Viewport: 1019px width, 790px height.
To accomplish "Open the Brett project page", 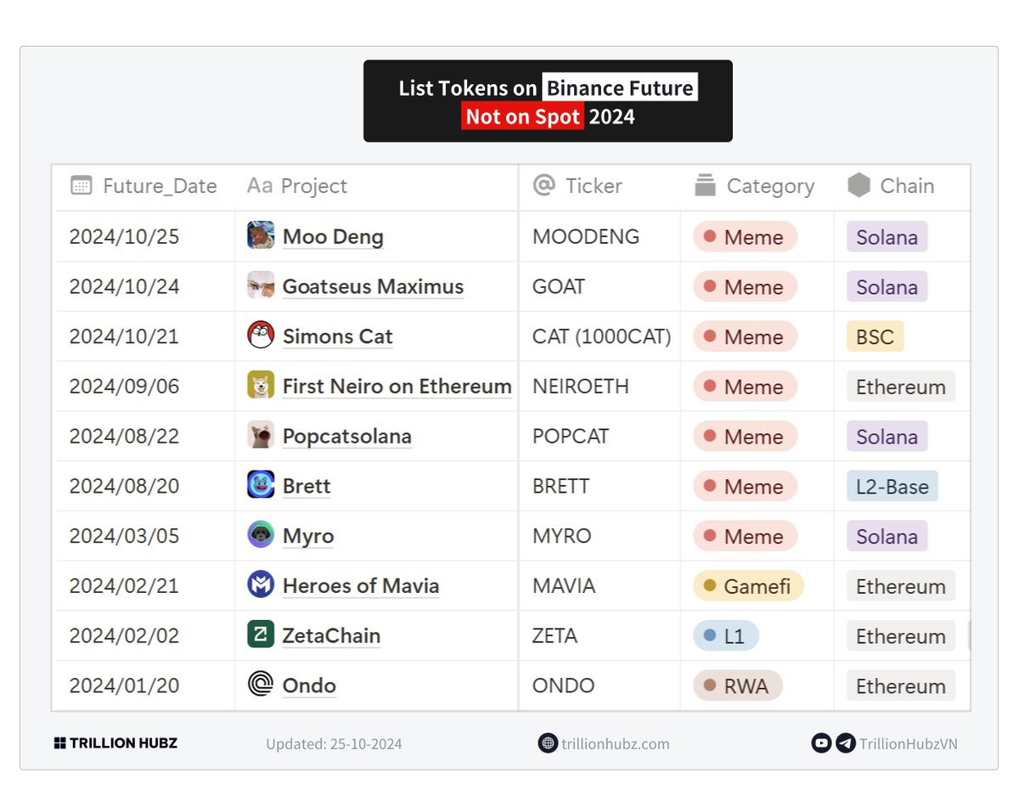I will click(307, 486).
